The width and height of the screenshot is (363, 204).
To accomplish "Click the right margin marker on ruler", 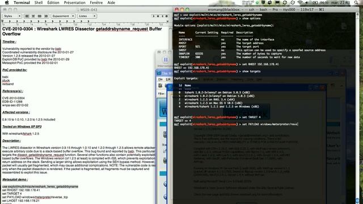I will pos(167,22).
